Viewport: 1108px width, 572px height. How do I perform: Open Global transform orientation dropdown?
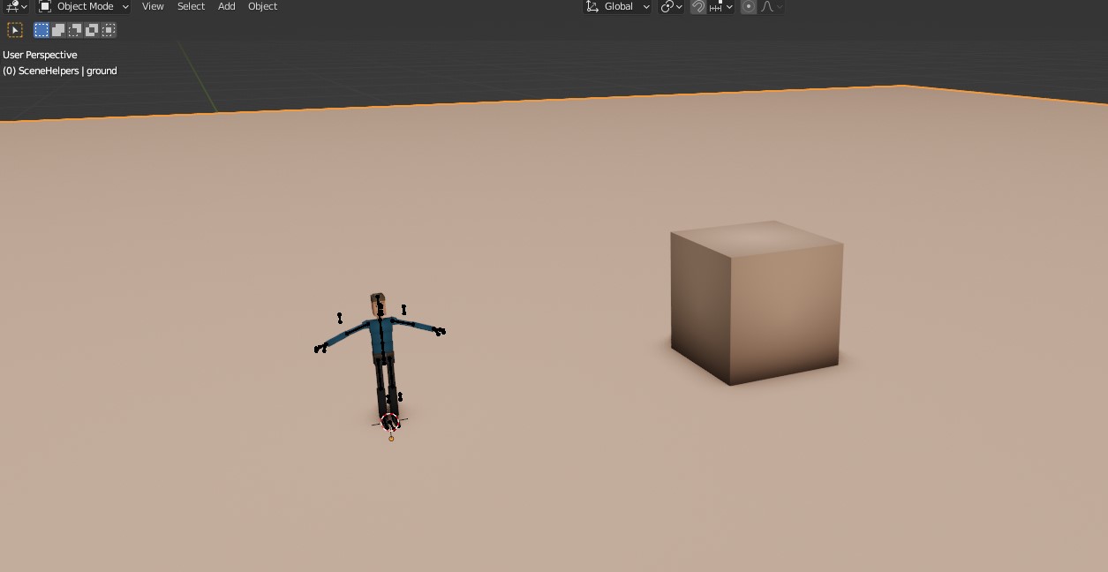(x=617, y=6)
